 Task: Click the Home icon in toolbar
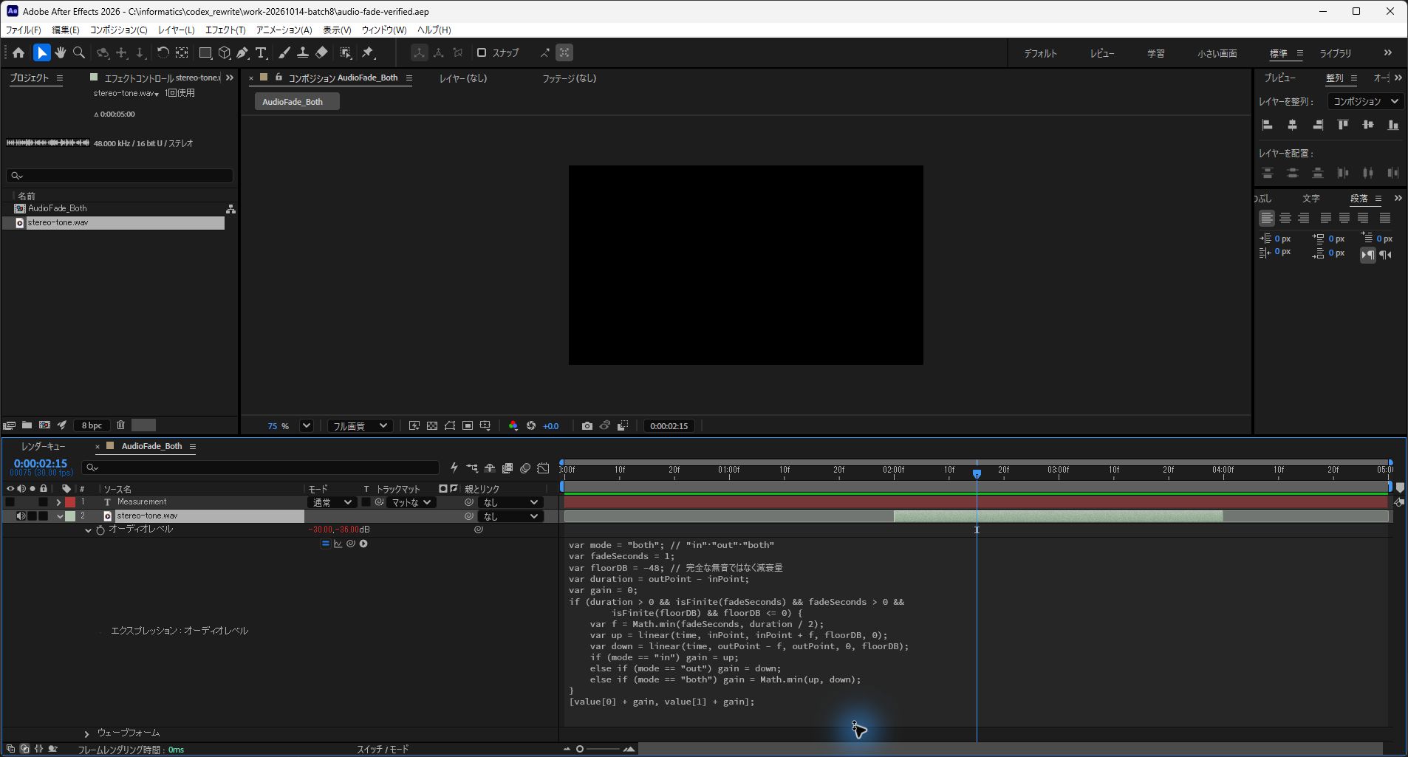[18, 52]
